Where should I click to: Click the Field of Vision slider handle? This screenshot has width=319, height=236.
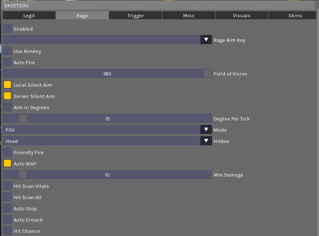208,73
